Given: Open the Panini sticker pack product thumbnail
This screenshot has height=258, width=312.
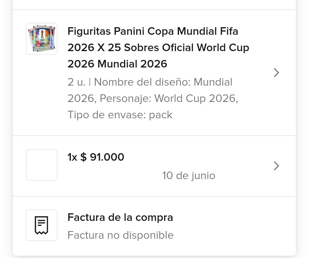Looking at the screenshot, I should pos(42,39).
